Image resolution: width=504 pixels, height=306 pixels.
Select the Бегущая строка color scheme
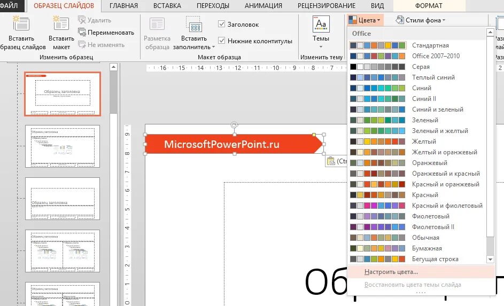417,259
